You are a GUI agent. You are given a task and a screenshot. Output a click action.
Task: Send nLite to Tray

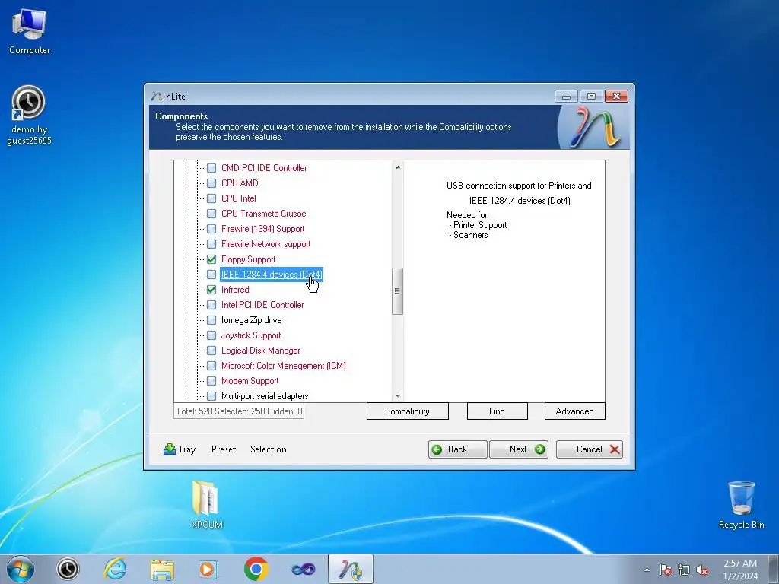pos(180,449)
